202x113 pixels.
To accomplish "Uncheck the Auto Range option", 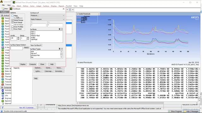I will 13,22.
